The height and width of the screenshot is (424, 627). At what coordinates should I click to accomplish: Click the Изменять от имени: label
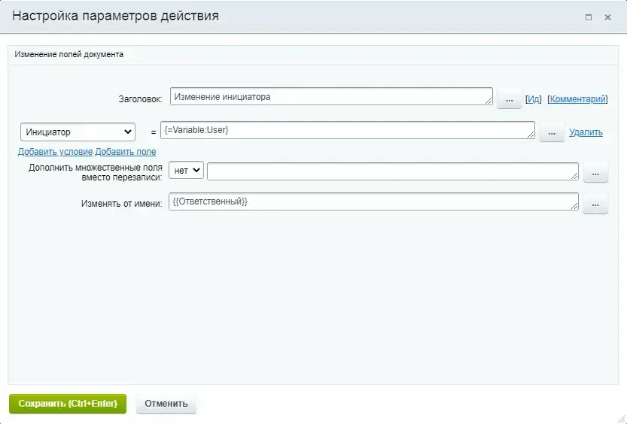(x=122, y=204)
